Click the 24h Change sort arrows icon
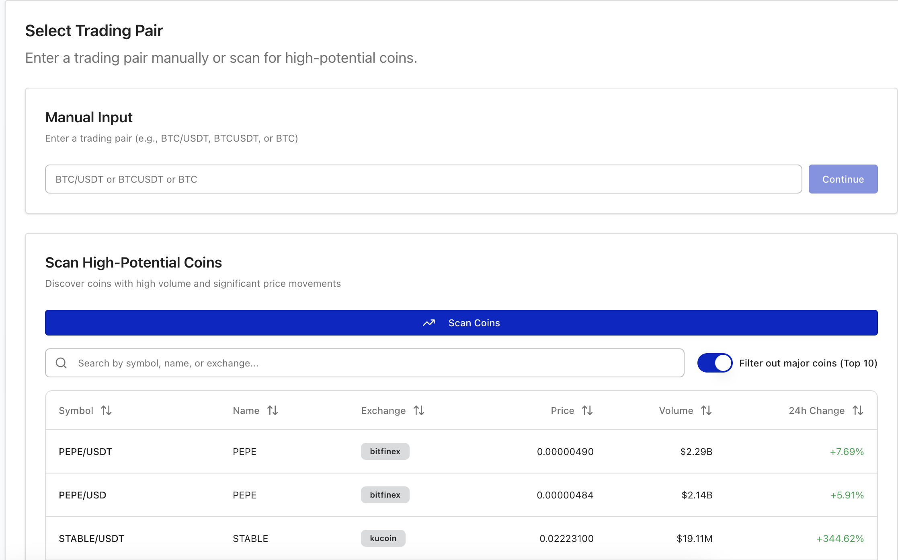Image resolution: width=898 pixels, height=560 pixels. tap(858, 410)
